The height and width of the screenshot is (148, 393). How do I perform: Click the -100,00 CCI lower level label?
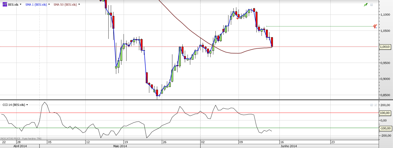click(x=385, y=128)
